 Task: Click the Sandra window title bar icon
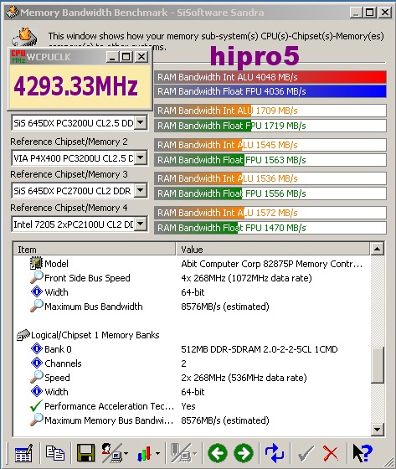click(x=12, y=13)
